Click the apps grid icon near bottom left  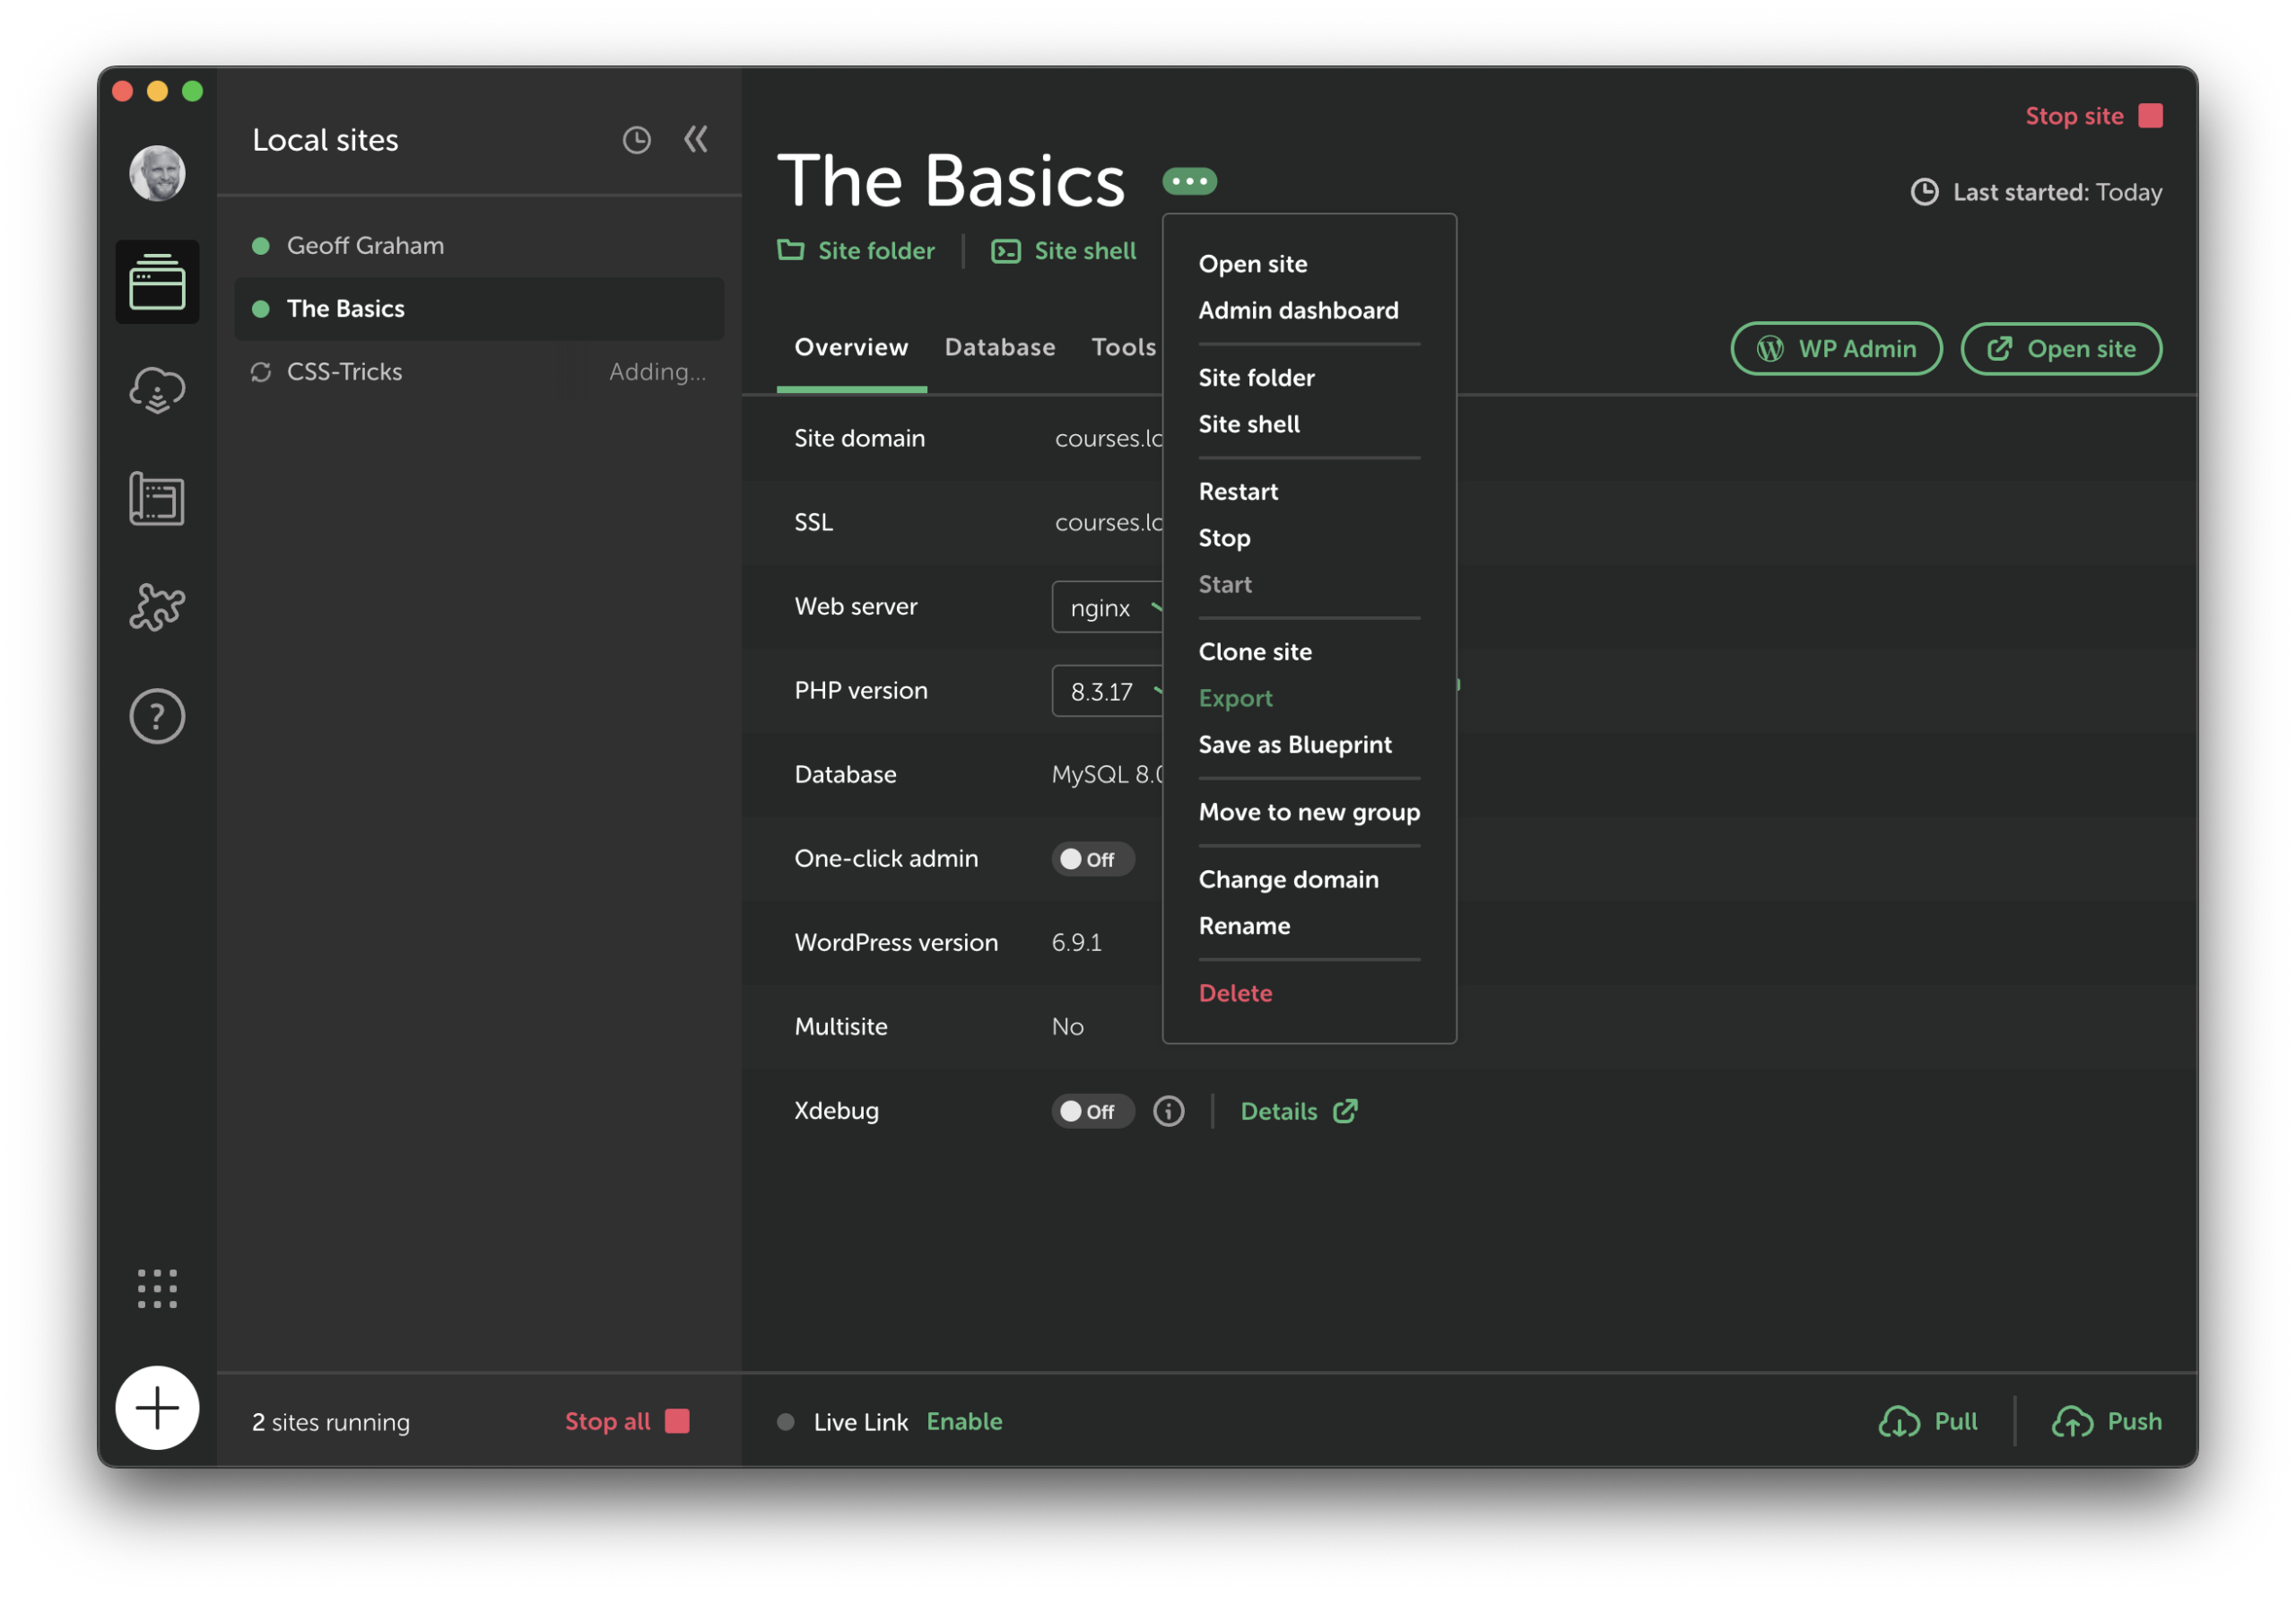pyautogui.click(x=157, y=1290)
